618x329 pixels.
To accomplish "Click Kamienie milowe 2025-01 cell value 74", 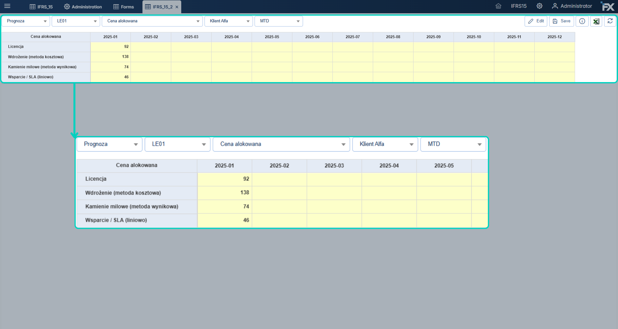I will 110,67.
